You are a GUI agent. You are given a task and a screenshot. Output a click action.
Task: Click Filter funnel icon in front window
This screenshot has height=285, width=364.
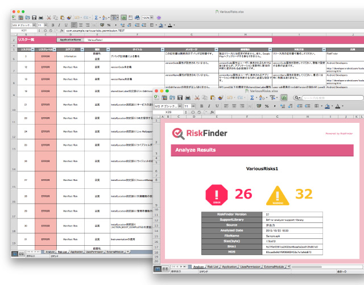tap(272, 97)
